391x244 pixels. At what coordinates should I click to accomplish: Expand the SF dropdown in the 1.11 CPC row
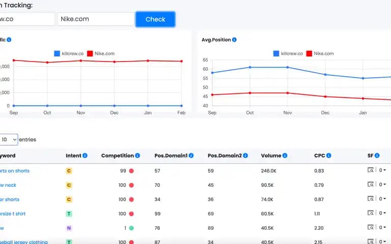[x=382, y=213]
